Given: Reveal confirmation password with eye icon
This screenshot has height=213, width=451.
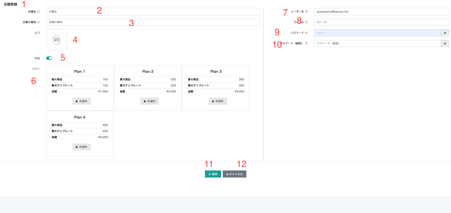Looking at the screenshot, I should (x=445, y=44).
